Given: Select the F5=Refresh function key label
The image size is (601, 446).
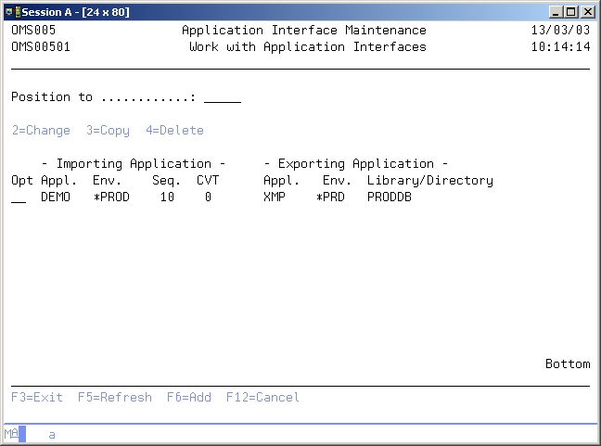Looking at the screenshot, I should 114,397.
